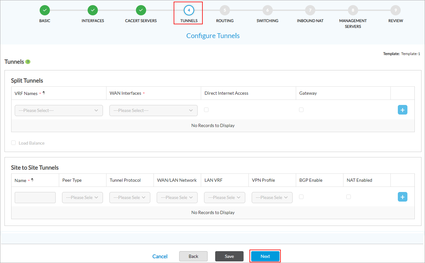
Task: Open the Peer Type dropdown
Action: [83, 197]
